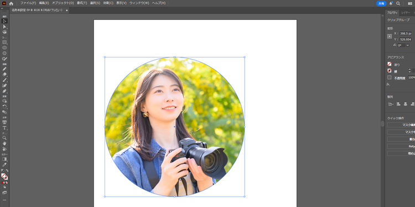Select the Hand tool
The height and width of the screenshot is (207, 415).
coord(4,144)
